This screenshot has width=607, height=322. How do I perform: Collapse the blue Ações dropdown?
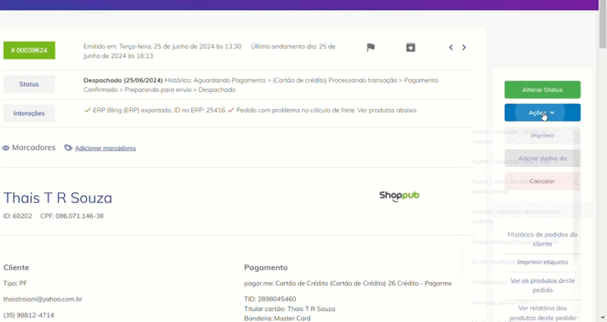542,112
